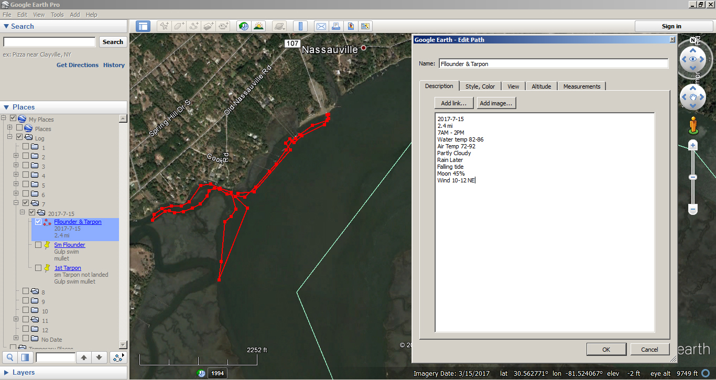Click the zoom in plus button
Image resolution: width=716 pixels, height=380 pixels.
693,145
